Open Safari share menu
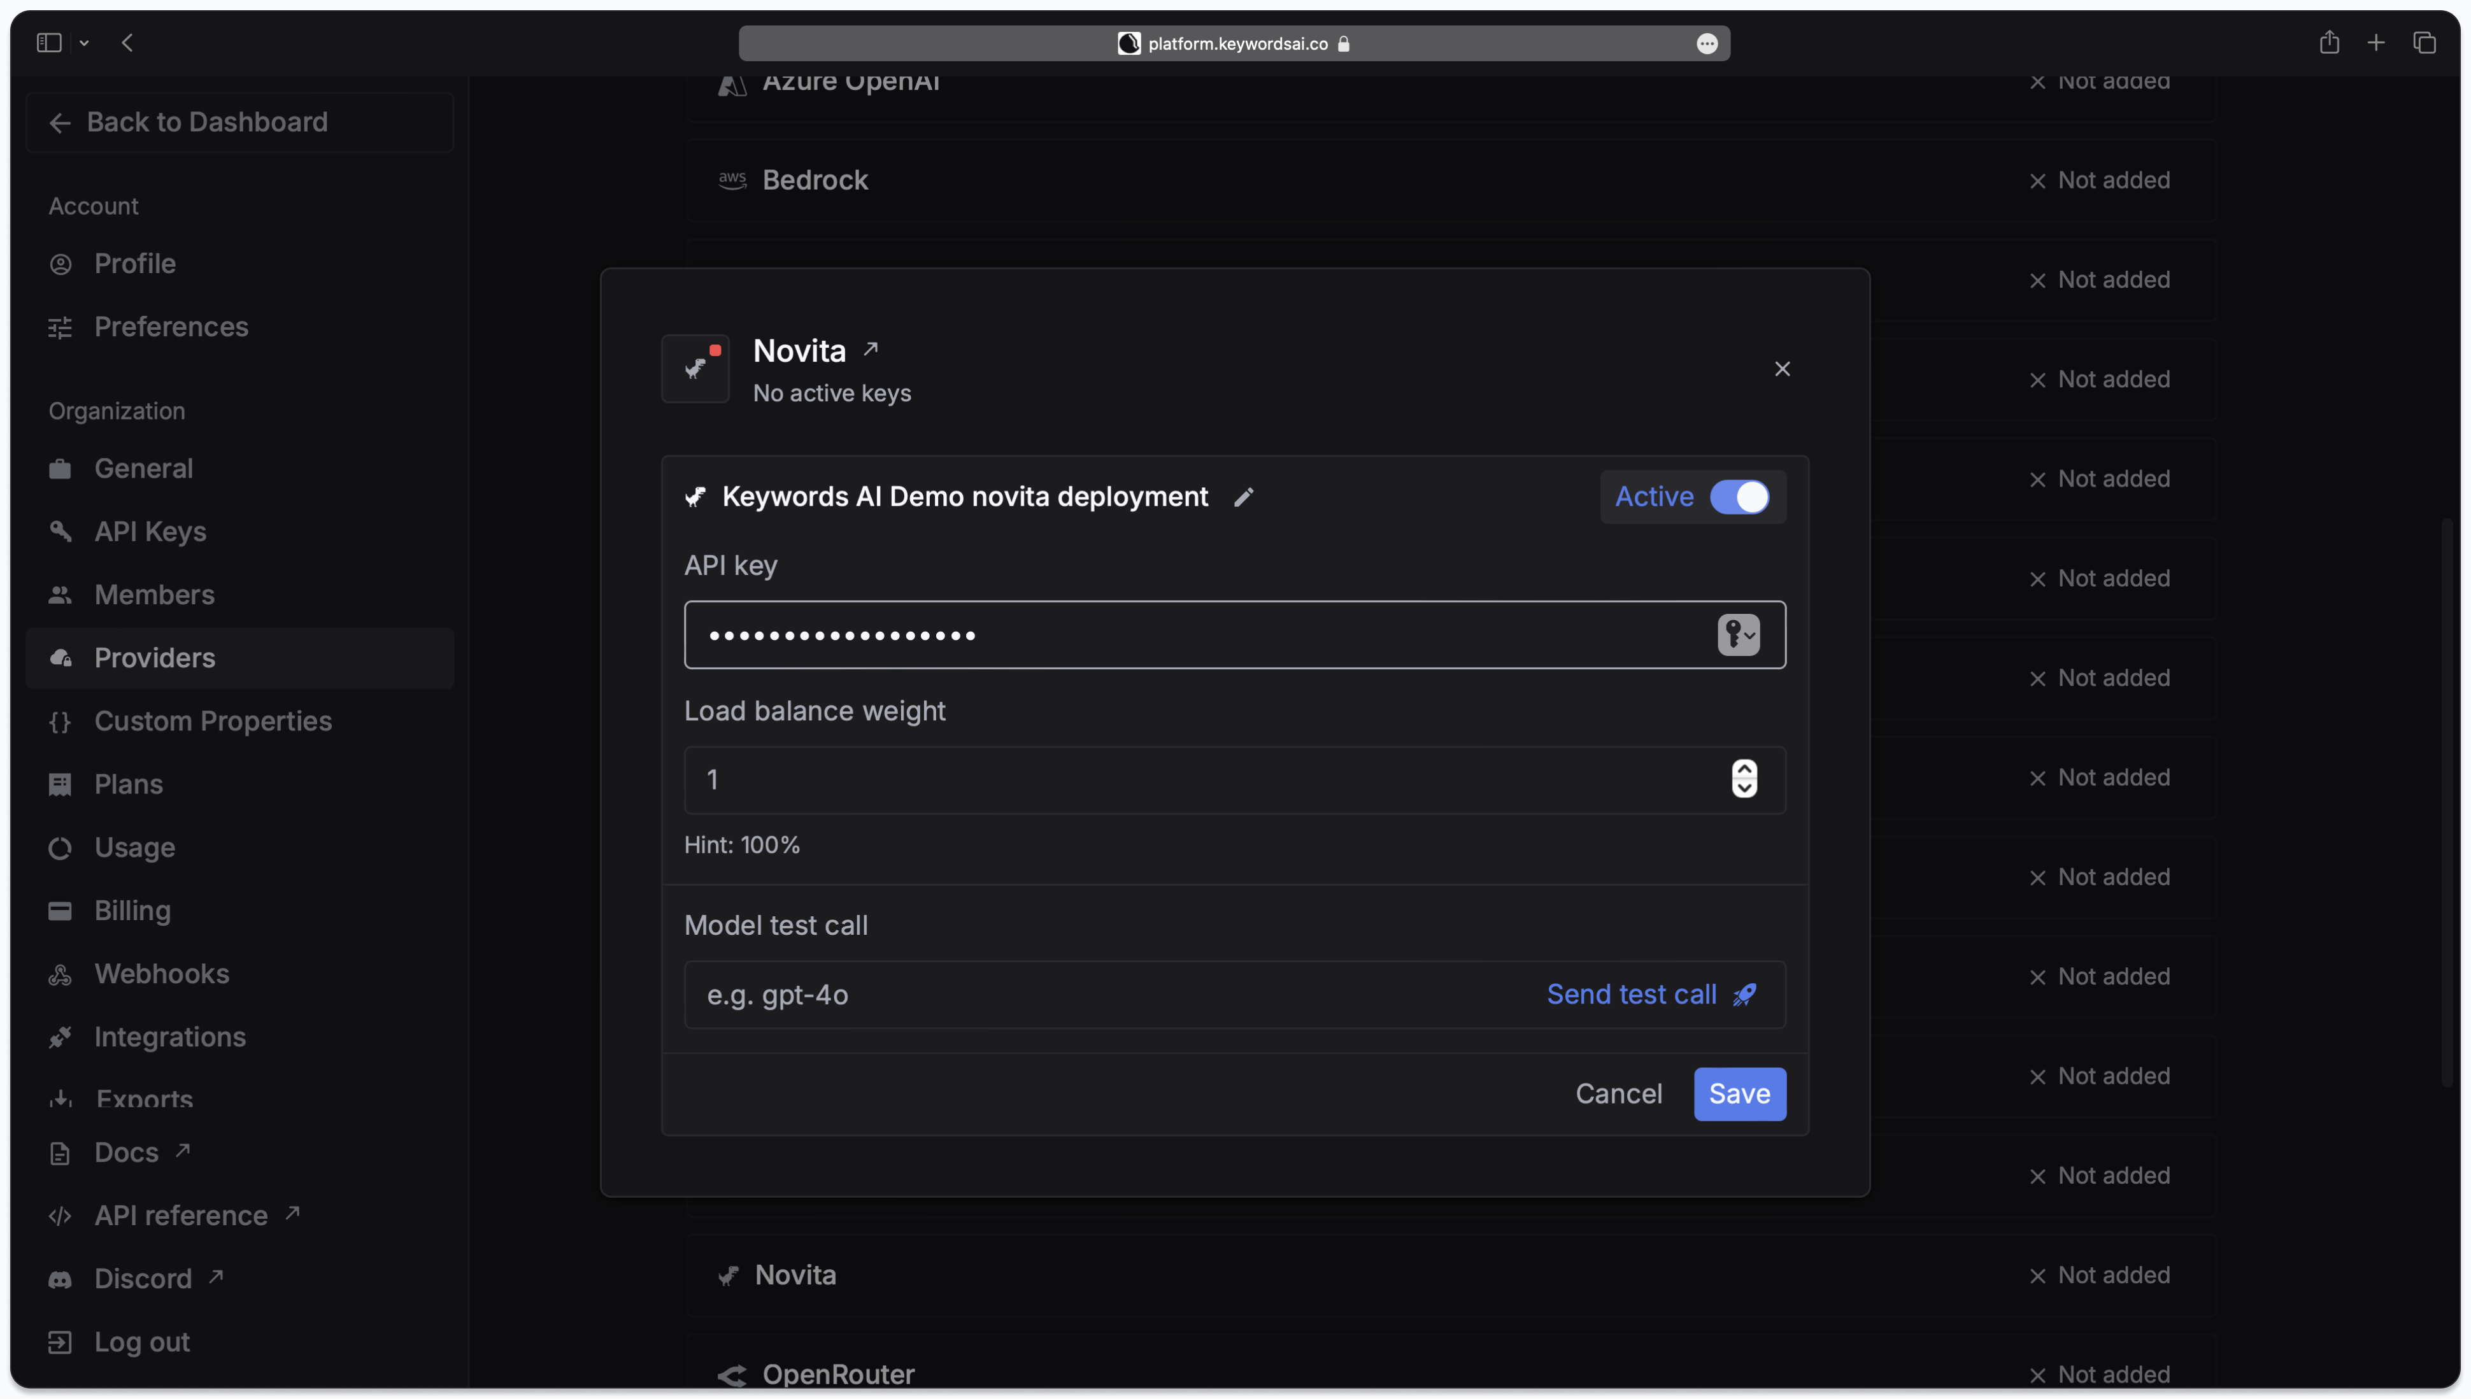The width and height of the screenshot is (2471, 1399). (x=2329, y=42)
